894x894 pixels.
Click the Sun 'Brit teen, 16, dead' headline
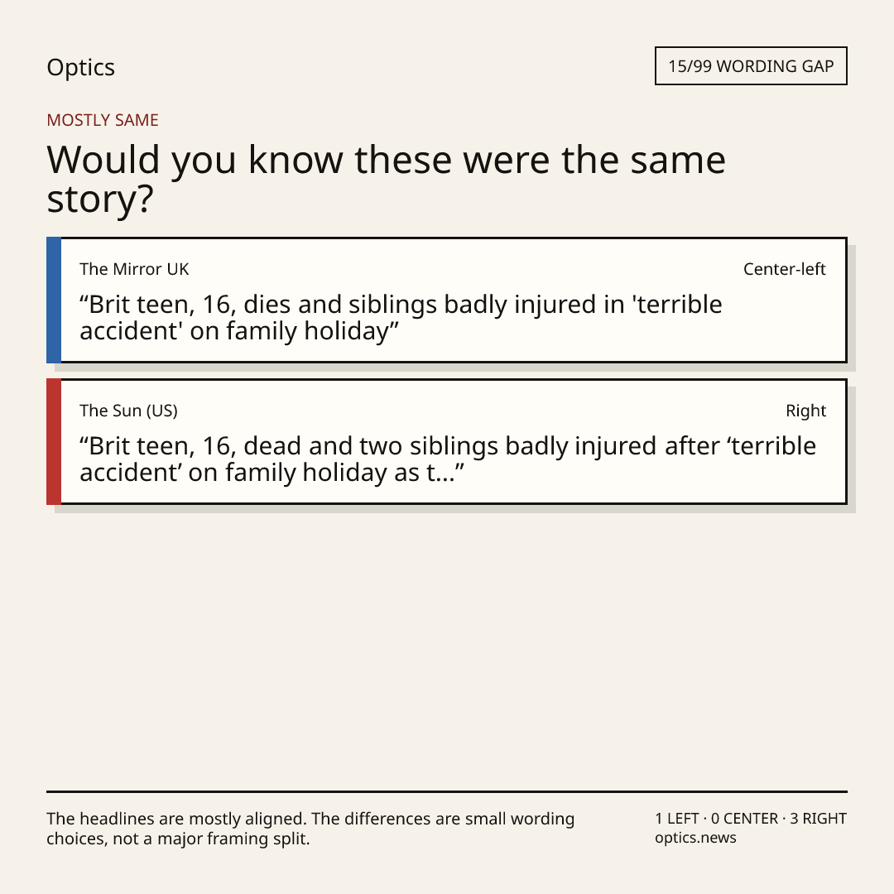[x=448, y=459]
